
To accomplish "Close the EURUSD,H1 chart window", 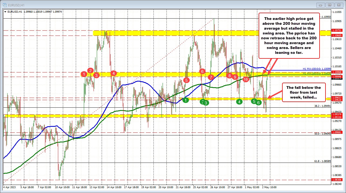I will coord(338,5).
